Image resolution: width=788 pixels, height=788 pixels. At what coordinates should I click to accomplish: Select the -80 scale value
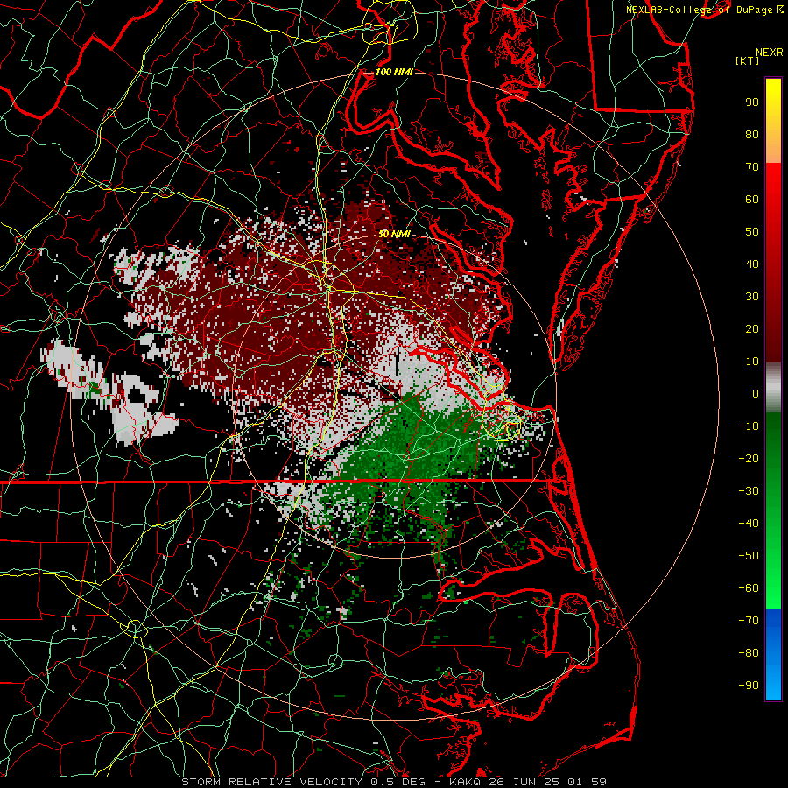[749, 653]
